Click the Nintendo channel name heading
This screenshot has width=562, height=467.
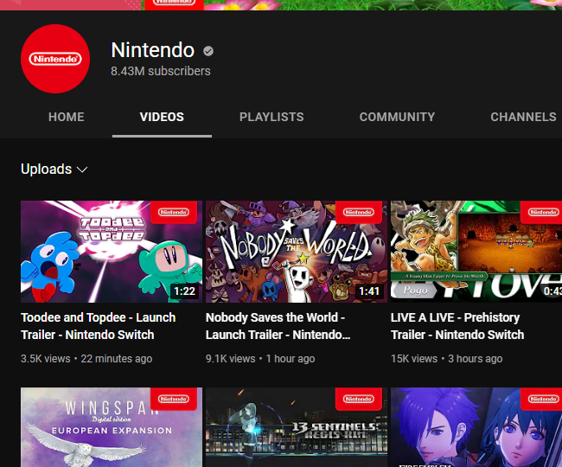tap(153, 50)
